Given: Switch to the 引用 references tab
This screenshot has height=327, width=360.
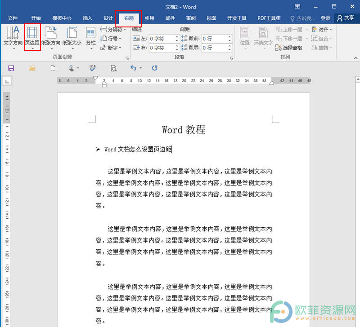Looking at the screenshot, I should pos(149,18).
